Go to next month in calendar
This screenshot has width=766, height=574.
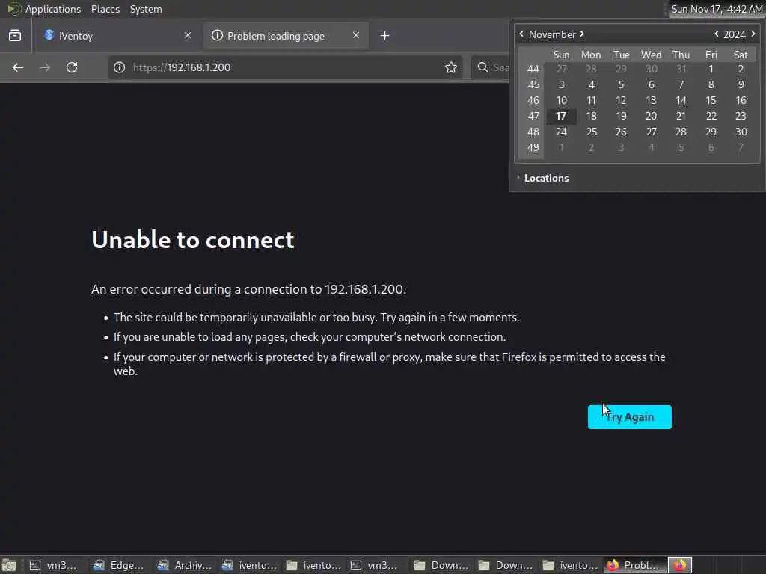[x=582, y=34]
